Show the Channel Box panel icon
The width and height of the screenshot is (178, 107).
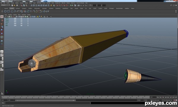pyautogui.click(x=176, y=5)
